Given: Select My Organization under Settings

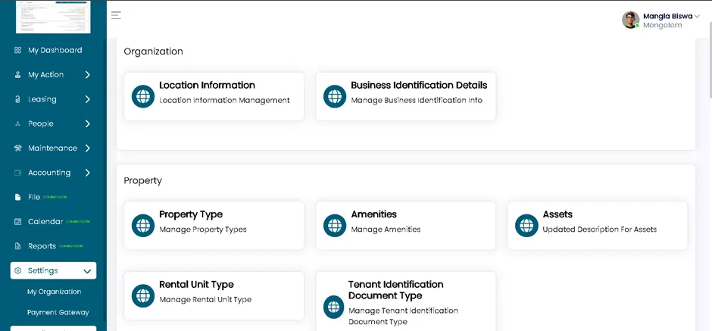Looking at the screenshot, I should [x=54, y=292].
